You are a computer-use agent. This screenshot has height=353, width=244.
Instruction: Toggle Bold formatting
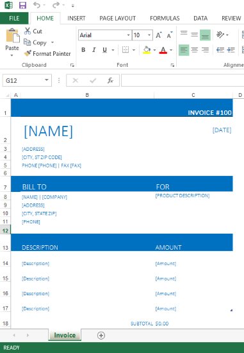click(83, 50)
